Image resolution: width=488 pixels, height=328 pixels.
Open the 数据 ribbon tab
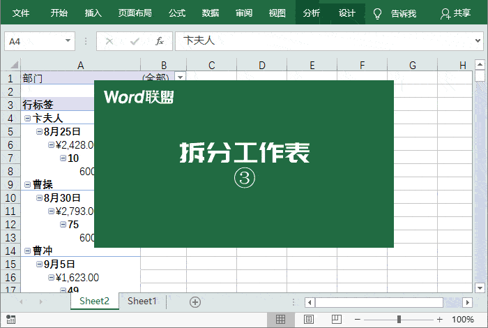(210, 13)
